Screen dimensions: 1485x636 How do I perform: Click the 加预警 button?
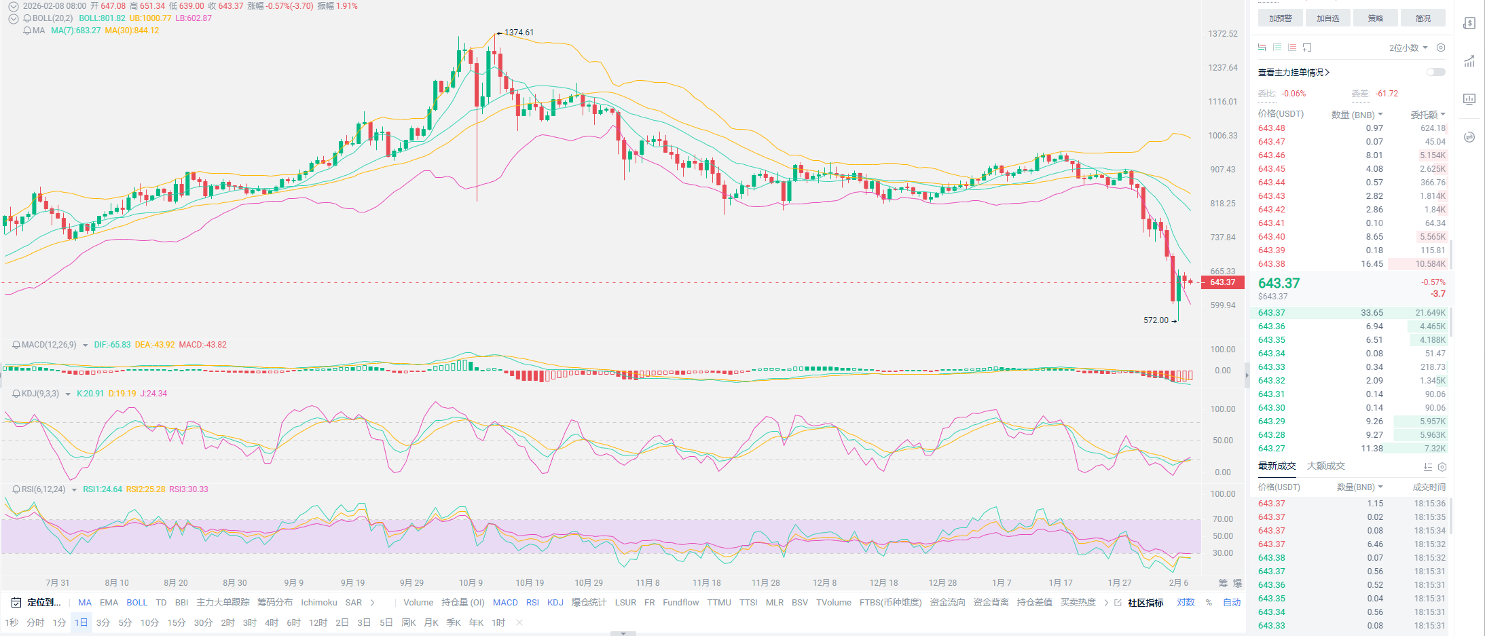[1280, 18]
